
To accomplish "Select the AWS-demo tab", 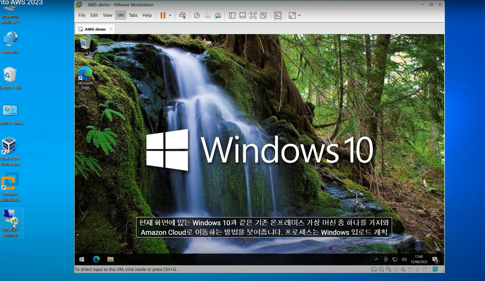I will [x=95, y=29].
